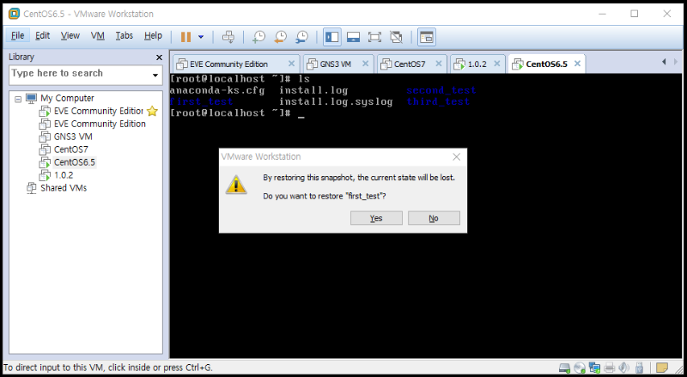Select GNS3 VM in the library tree

(x=73, y=137)
